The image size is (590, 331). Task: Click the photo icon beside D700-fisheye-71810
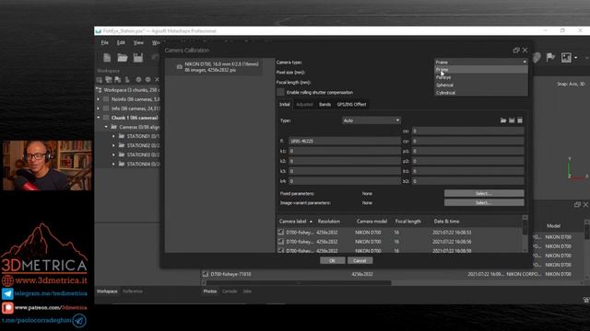point(205,274)
